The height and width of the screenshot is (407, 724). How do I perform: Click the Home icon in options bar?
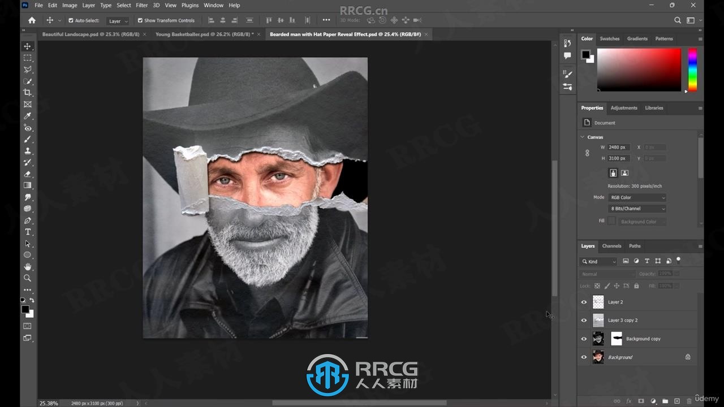pyautogui.click(x=32, y=20)
